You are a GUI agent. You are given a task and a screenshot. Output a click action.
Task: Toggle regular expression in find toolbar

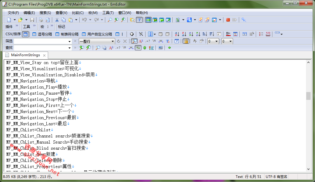[x=118, y=48]
